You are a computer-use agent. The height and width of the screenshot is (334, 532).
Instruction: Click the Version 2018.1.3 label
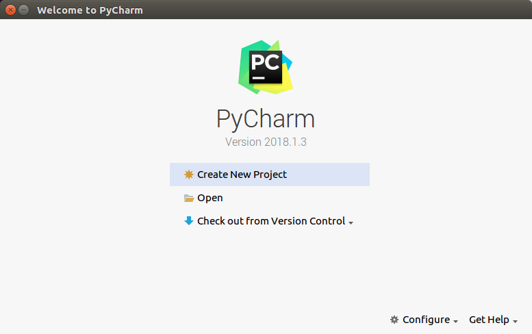[x=266, y=142]
